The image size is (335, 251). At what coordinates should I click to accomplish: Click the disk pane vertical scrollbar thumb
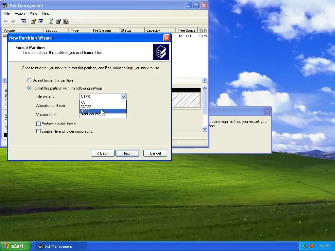(204, 102)
